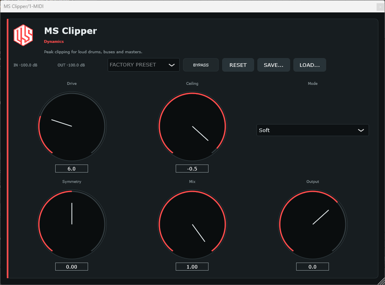Click the Dynamics category label
The width and height of the screenshot is (385, 285).
[54, 42]
